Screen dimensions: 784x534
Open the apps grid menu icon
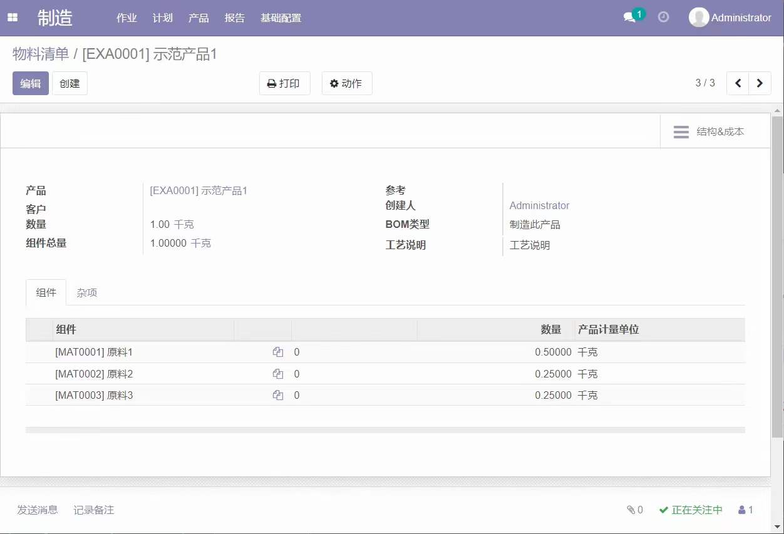pyautogui.click(x=13, y=18)
